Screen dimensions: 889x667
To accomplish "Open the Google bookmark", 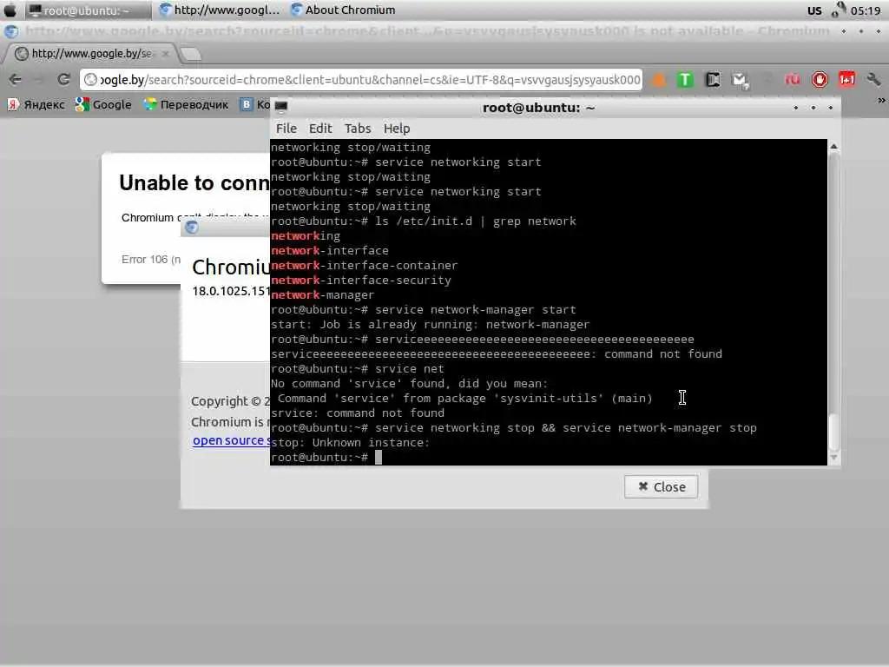I will (103, 104).
